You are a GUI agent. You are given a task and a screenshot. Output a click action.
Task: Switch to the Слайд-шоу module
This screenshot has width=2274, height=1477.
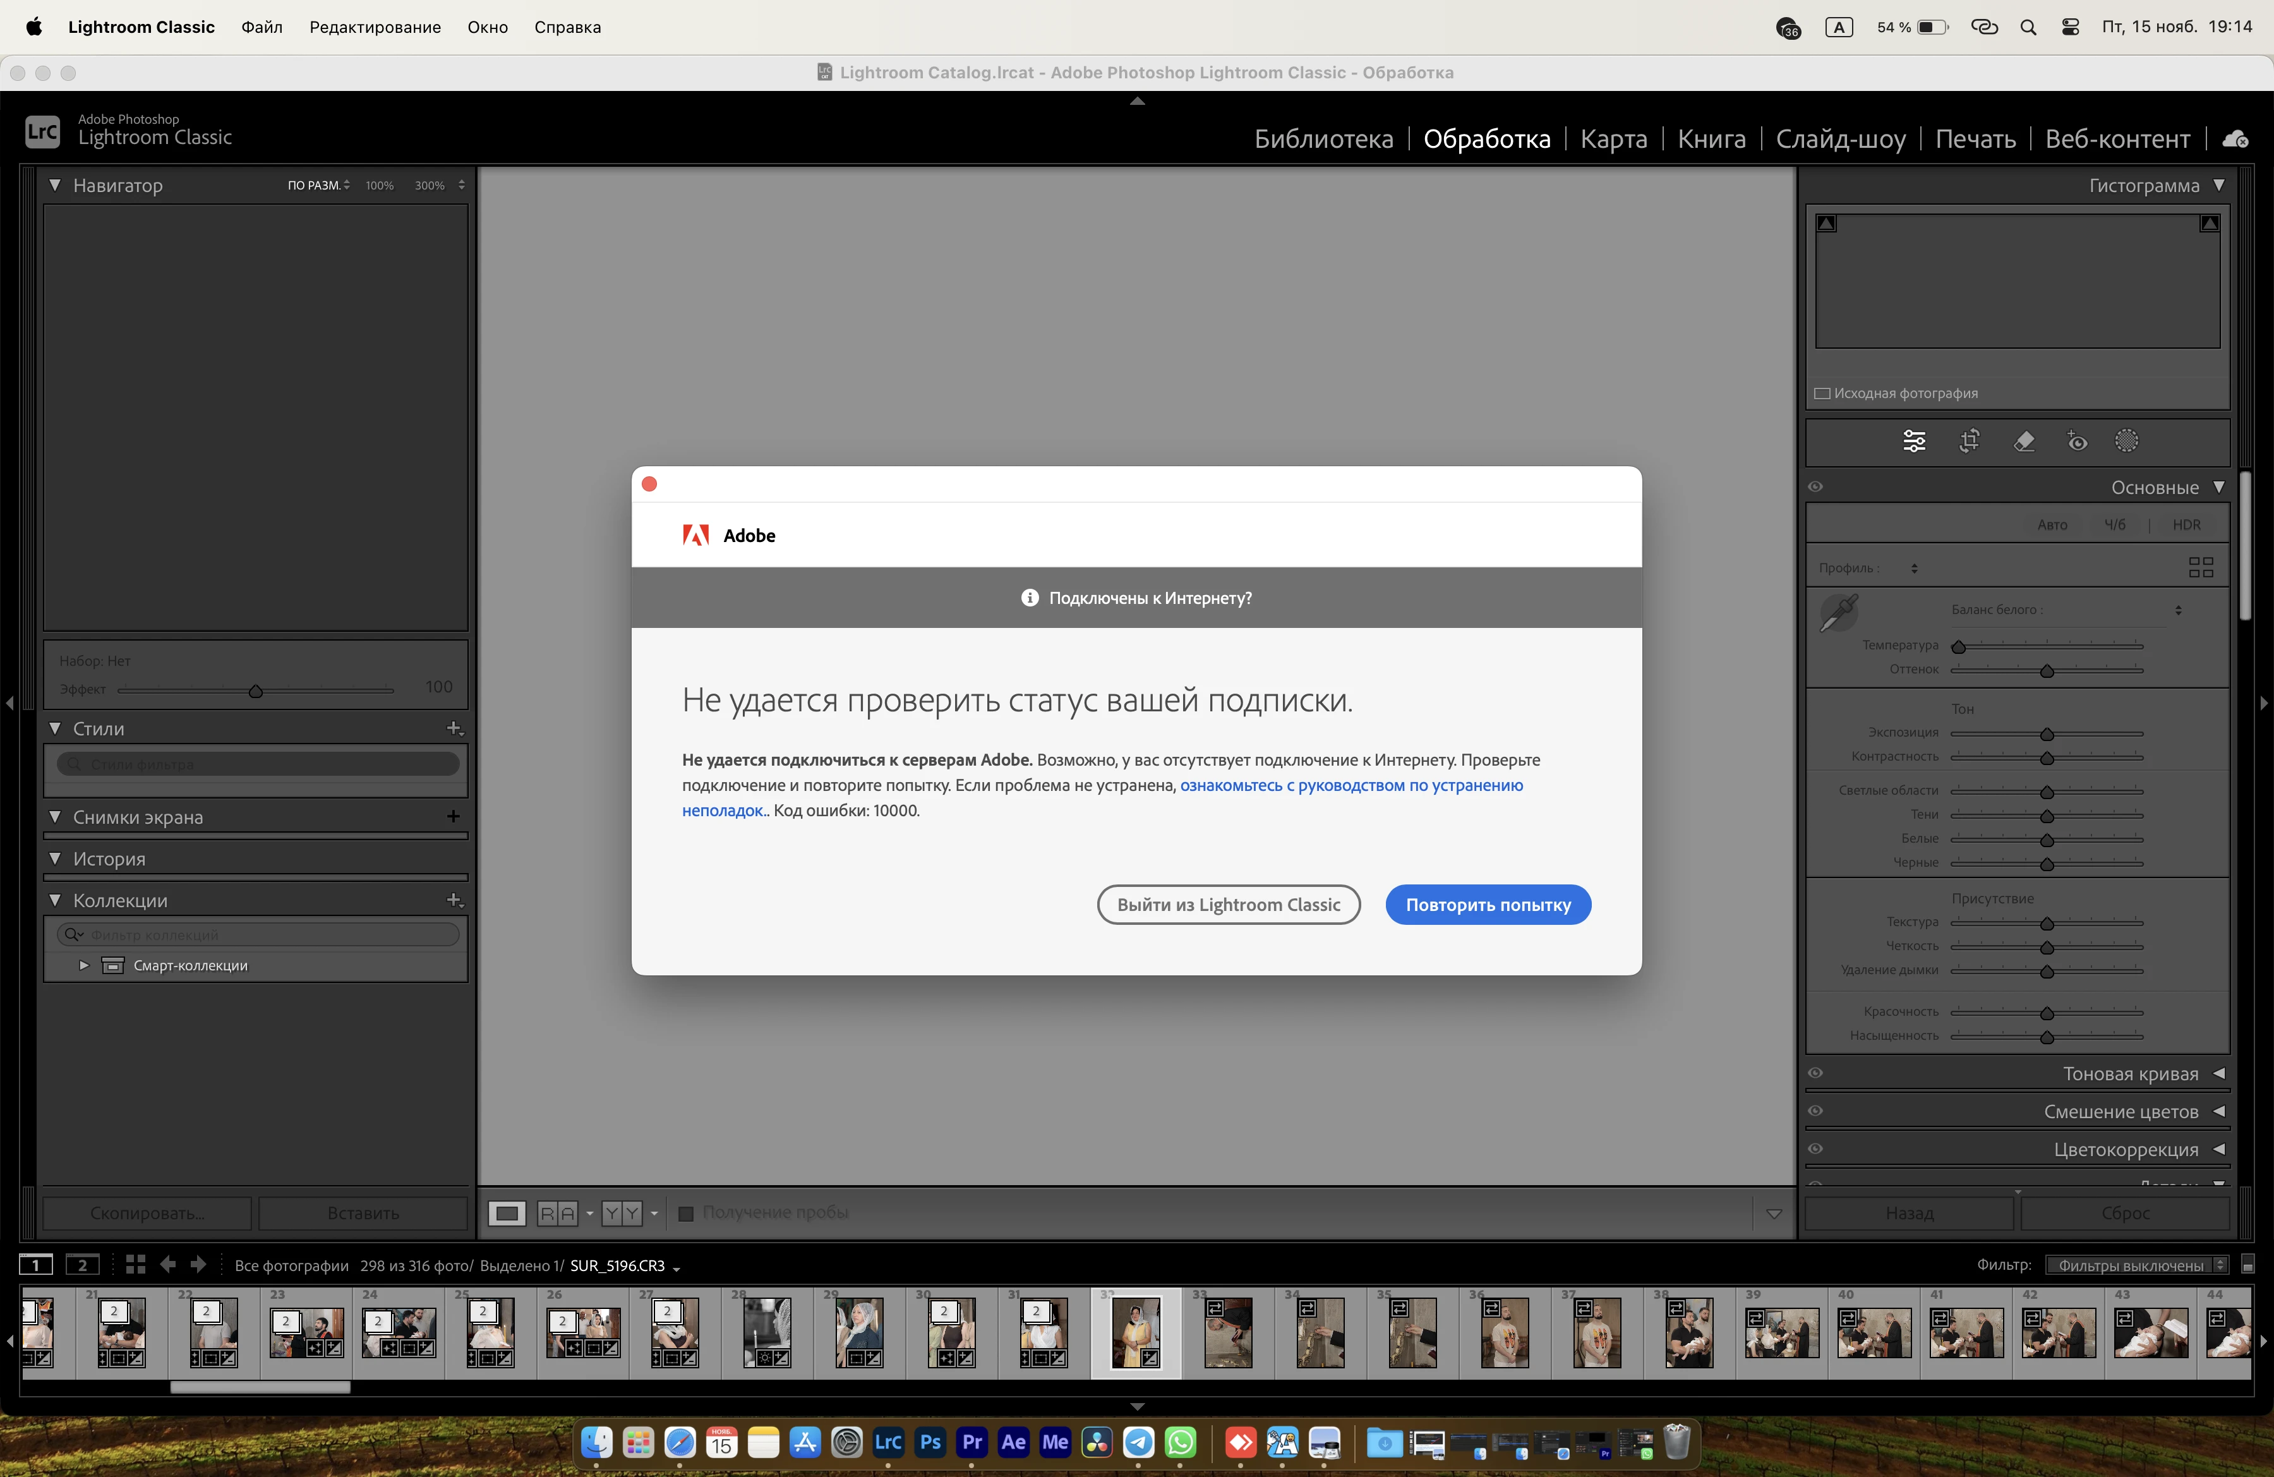pos(1840,140)
